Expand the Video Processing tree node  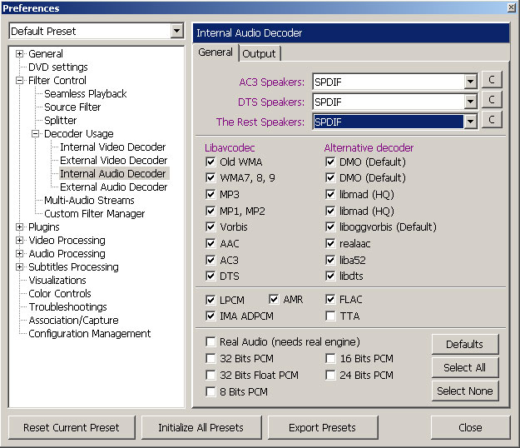20,241
